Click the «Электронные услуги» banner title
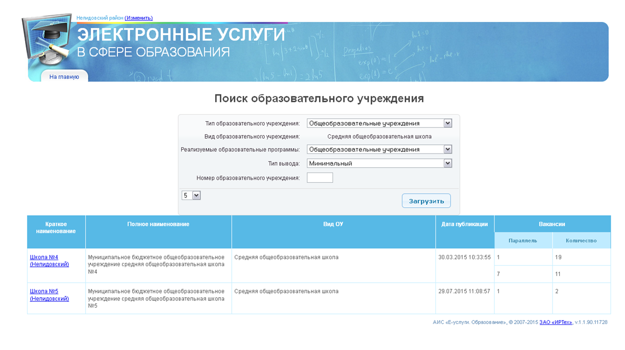This screenshot has width=625, height=350. (181, 36)
